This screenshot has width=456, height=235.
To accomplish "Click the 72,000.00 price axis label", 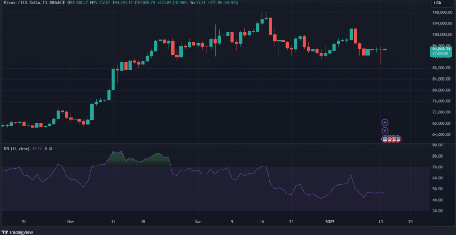I will point(442,112).
